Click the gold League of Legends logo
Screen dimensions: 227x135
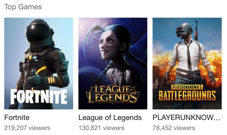click(x=113, y=94)
